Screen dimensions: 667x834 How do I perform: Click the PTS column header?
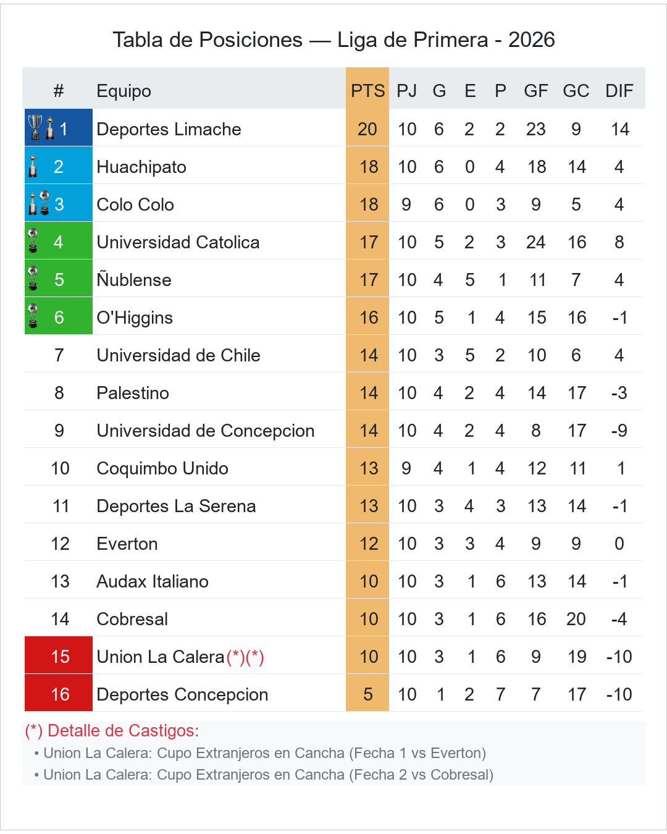[367, 91]
